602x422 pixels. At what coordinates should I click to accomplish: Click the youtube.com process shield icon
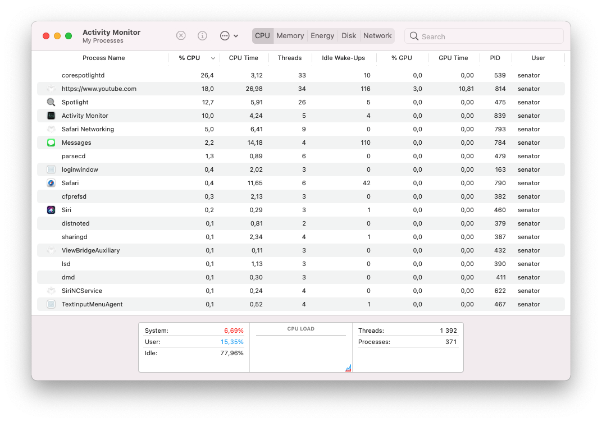[x=51, y=89]
